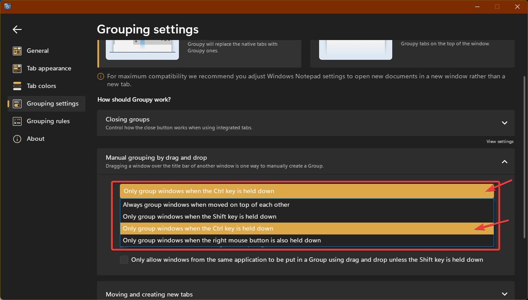
Task: Select the right mouse button grouping option
Action: [222, 240]
